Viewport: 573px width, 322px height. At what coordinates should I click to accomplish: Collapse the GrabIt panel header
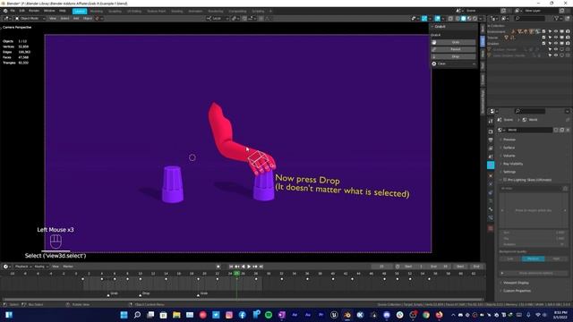454,27
